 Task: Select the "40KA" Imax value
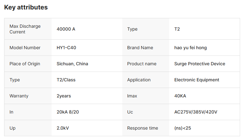pyautogui.click(x=180, y=96)
